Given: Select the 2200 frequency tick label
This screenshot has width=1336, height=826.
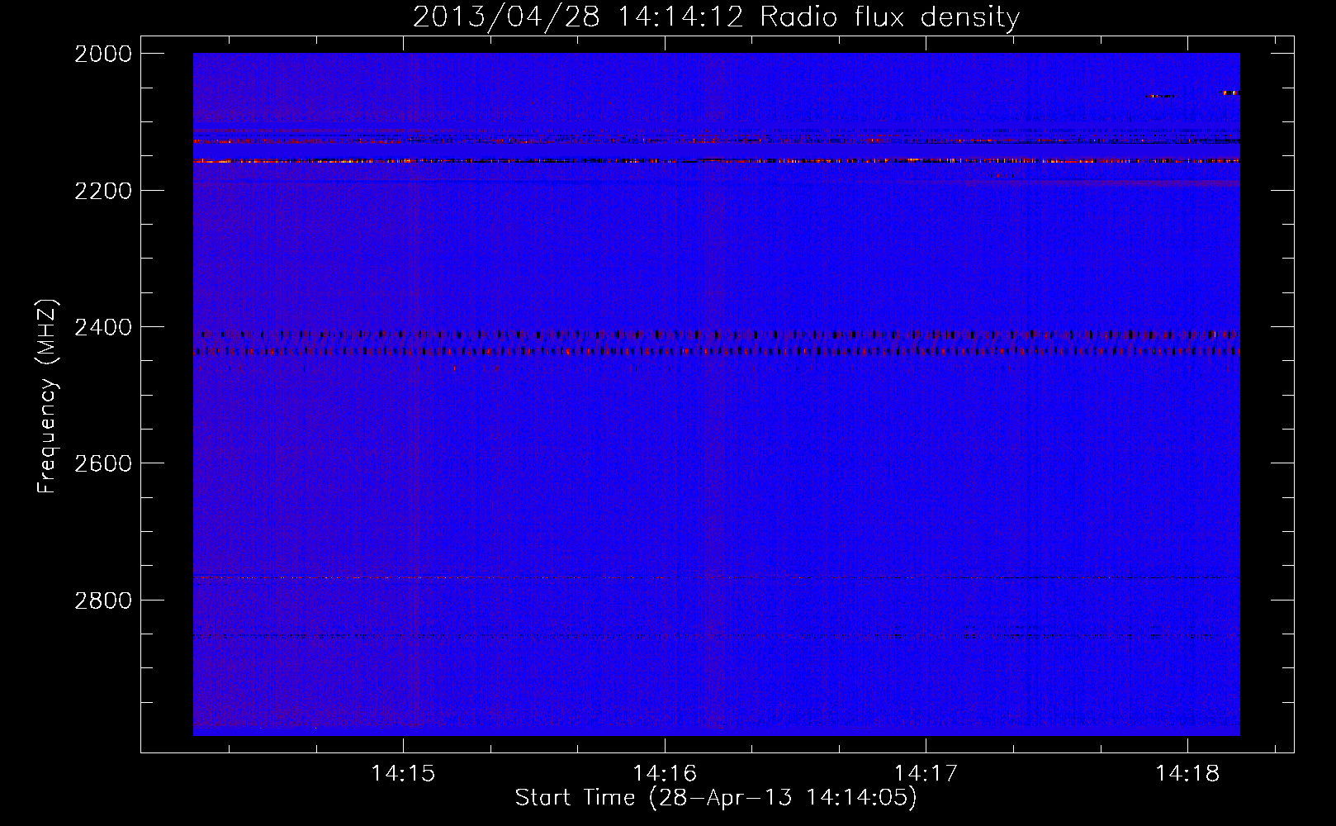Looking at the screenshot, I should (x=103, y=191).
